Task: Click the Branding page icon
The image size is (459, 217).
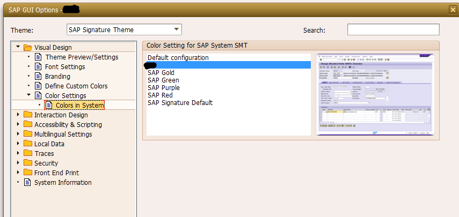Action: click(x=38, y=76)
